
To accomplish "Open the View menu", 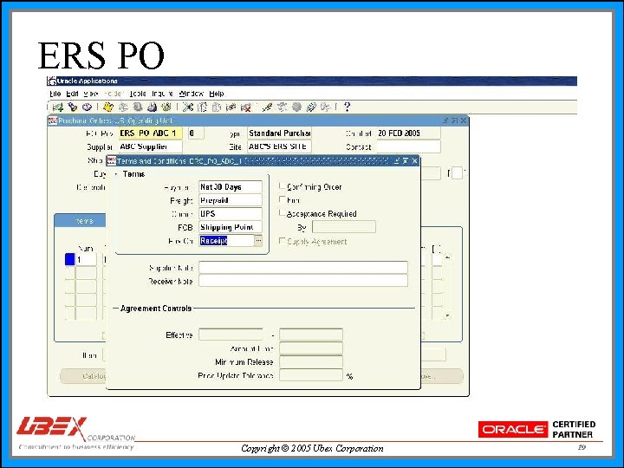I will click(91, 94).
